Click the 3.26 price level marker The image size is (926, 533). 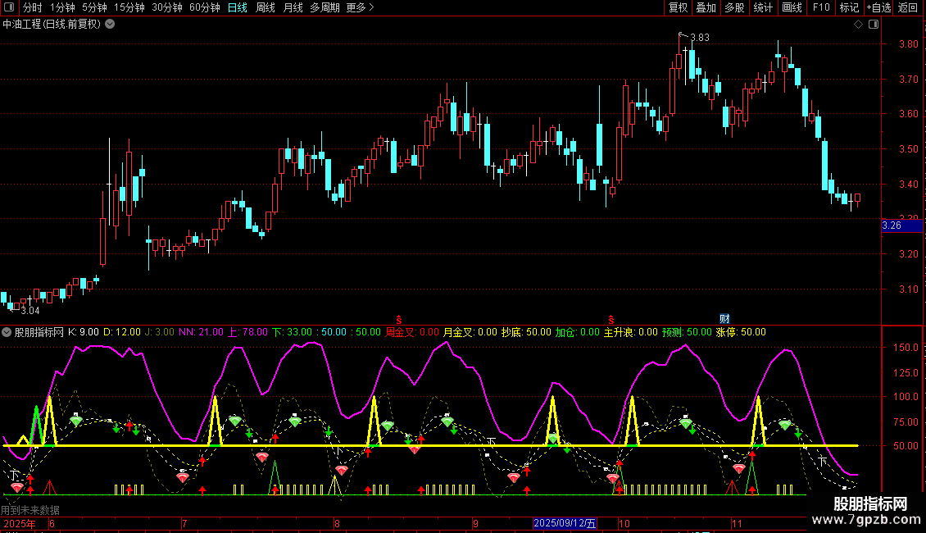coord(891,225)
